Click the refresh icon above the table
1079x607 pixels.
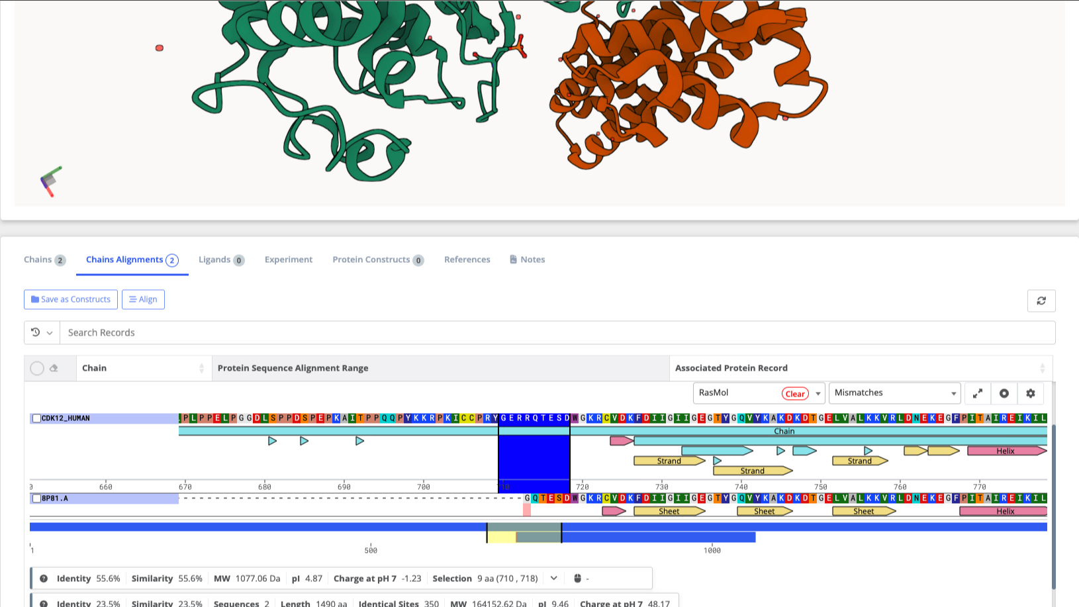coord(1041,301)
